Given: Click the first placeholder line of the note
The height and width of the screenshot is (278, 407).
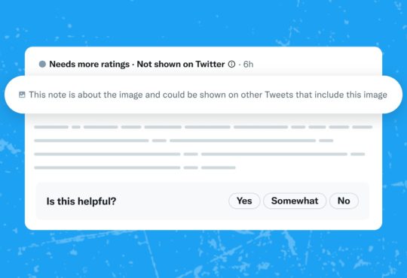Looking at the screenshot, I should click(x=203, y=127).
